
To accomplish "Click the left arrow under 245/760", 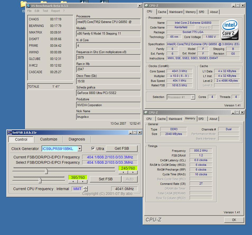I will (123, 172).
